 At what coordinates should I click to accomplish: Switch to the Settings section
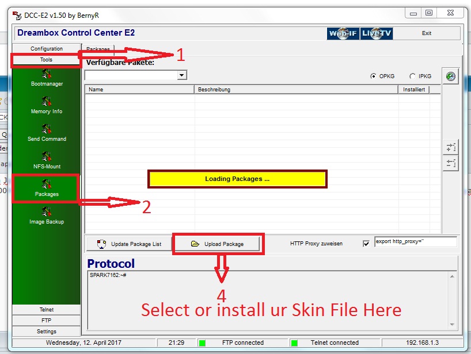47,331
